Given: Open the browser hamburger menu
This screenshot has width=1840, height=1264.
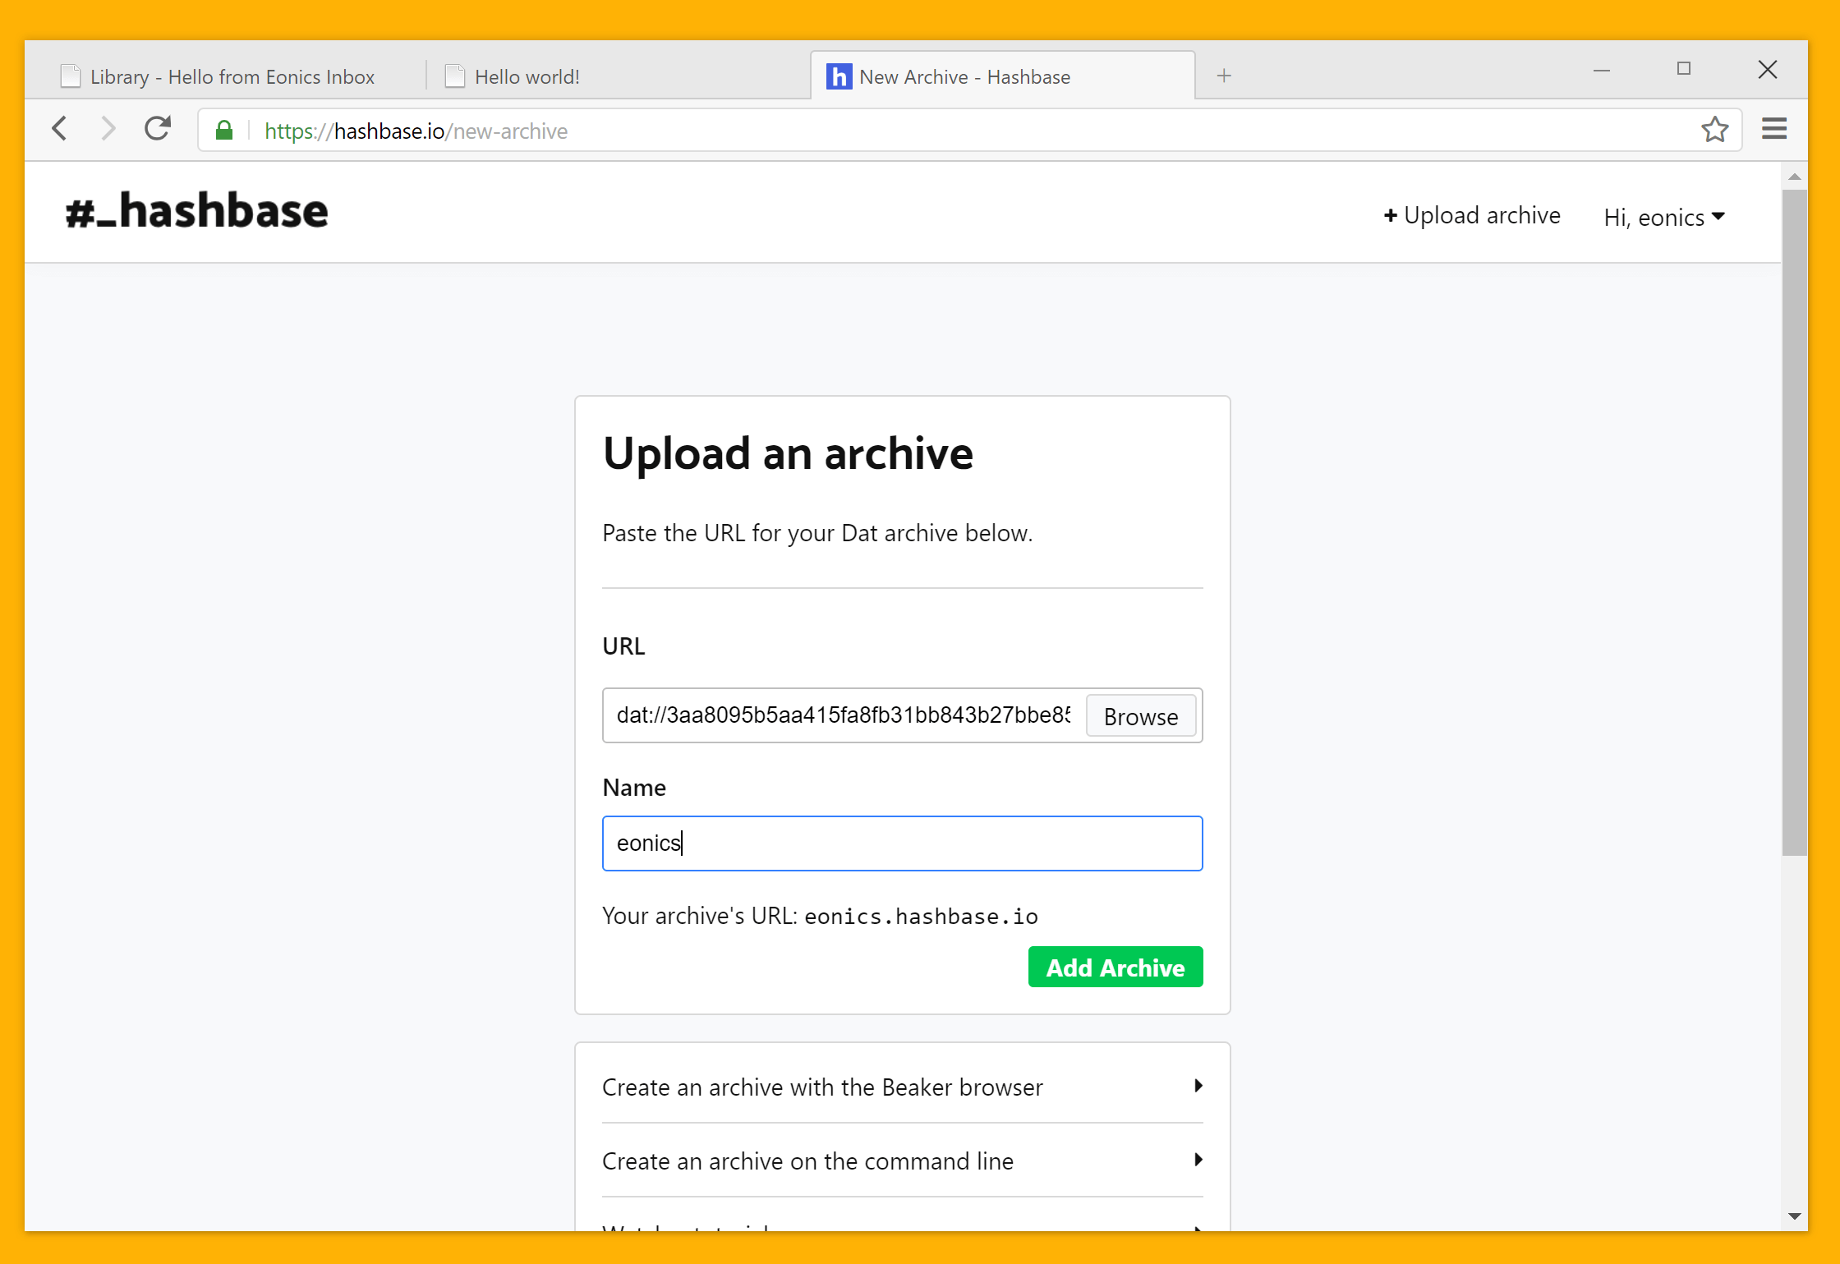Looking at the screenshot, I should pyautogui.click(x=1774, y=129).
